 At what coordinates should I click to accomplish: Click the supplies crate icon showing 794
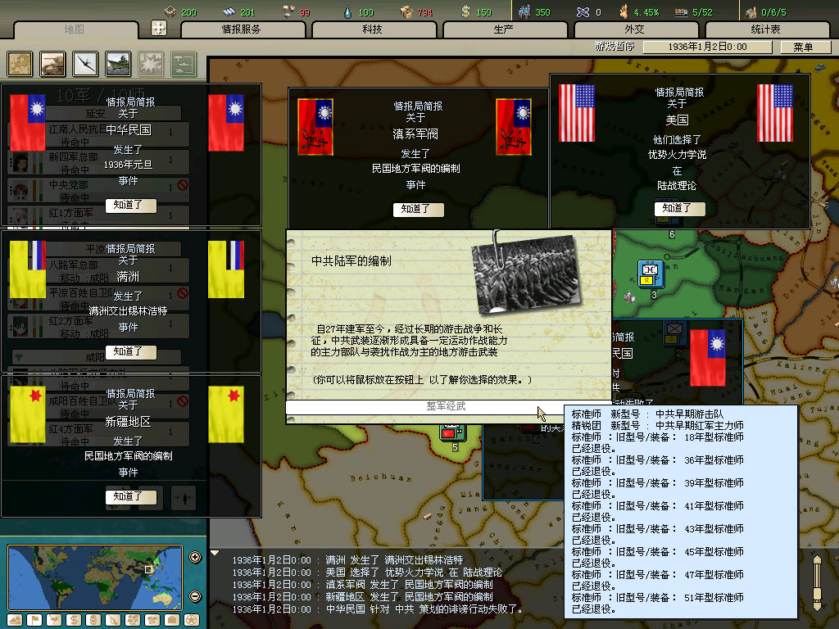406,11
